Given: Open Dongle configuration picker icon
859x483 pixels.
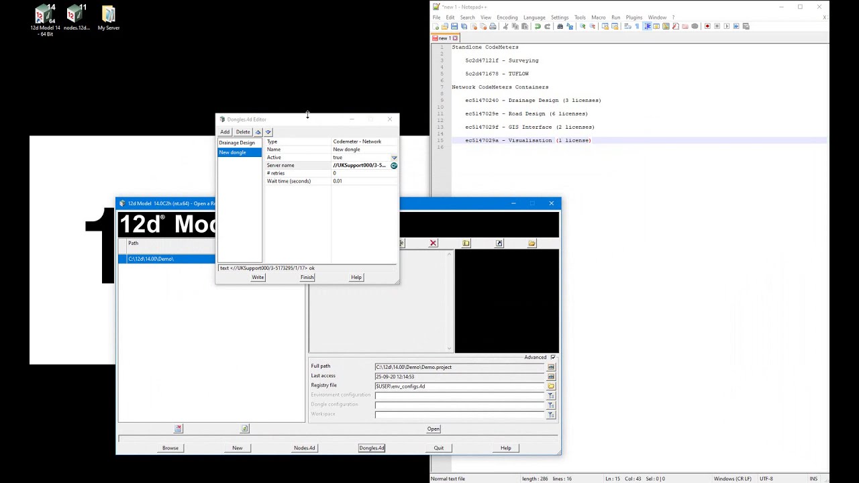Looking at the screenshot, I should pyautogui.click(x=551, y=405).
